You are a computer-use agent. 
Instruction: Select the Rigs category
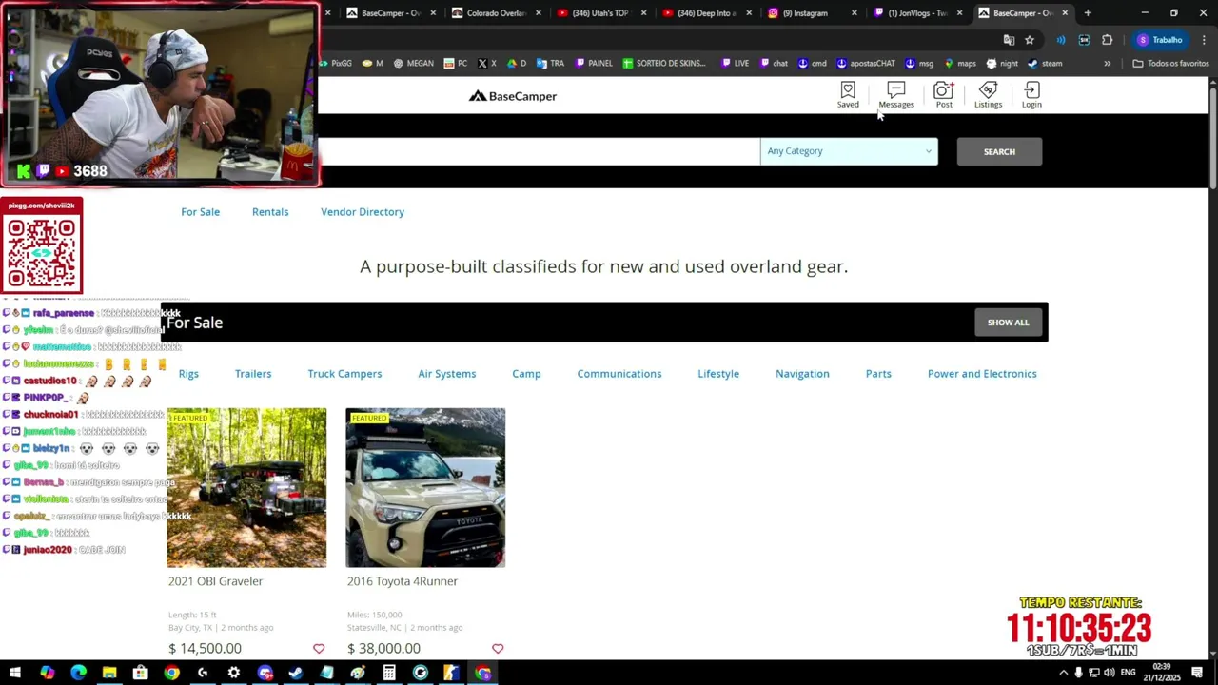[x=188, y=374]
